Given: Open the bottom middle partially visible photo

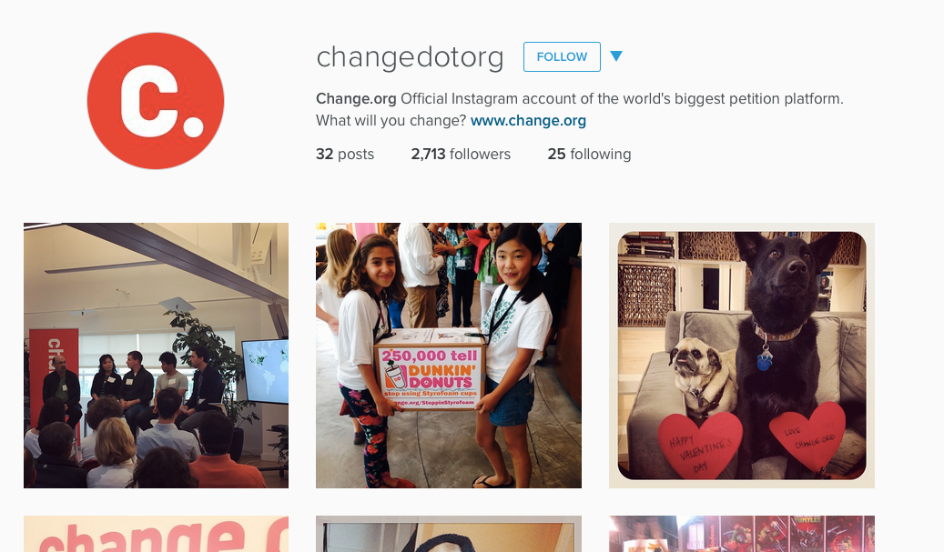Looking at the screenshot, I should tap(449, 534).
